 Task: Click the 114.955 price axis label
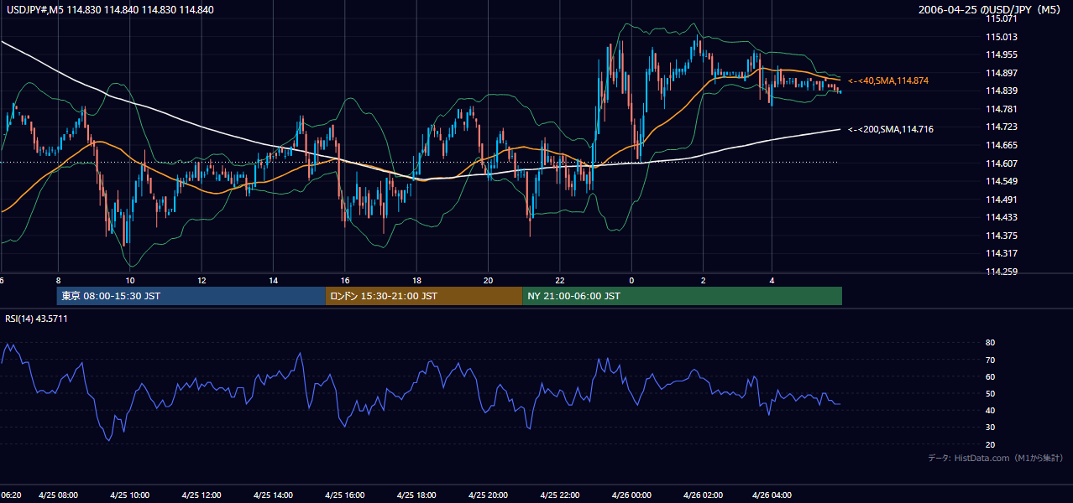(x=1002, y=54)
